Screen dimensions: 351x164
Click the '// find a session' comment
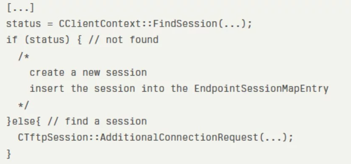click(x=97, y=121)
